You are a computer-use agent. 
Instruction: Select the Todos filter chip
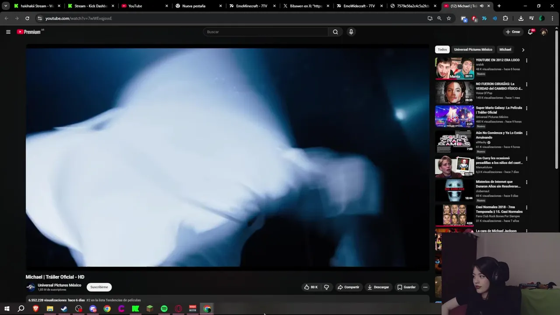coord(442,49)
